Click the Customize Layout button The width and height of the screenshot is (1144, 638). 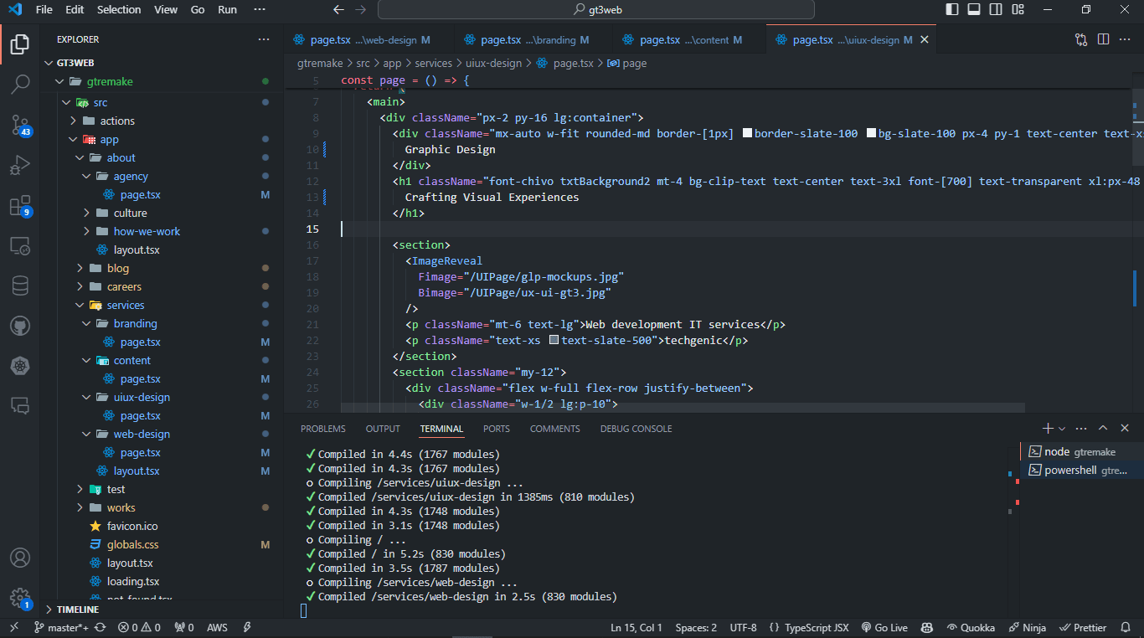tap(1018, 10)
